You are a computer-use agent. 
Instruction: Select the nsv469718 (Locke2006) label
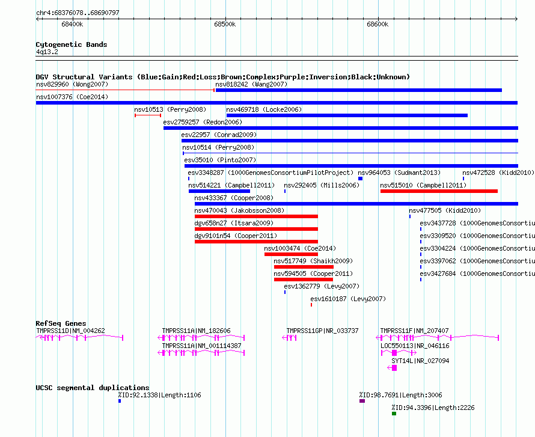[x=264, y=109]
